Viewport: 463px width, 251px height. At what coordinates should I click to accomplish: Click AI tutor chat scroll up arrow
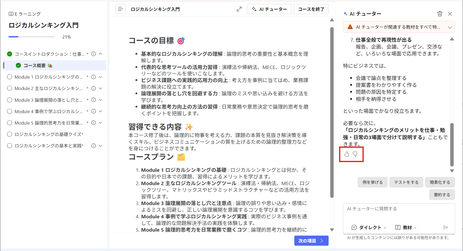[452, 39]
